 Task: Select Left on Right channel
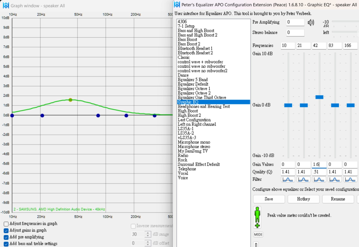tap(197, 124)
